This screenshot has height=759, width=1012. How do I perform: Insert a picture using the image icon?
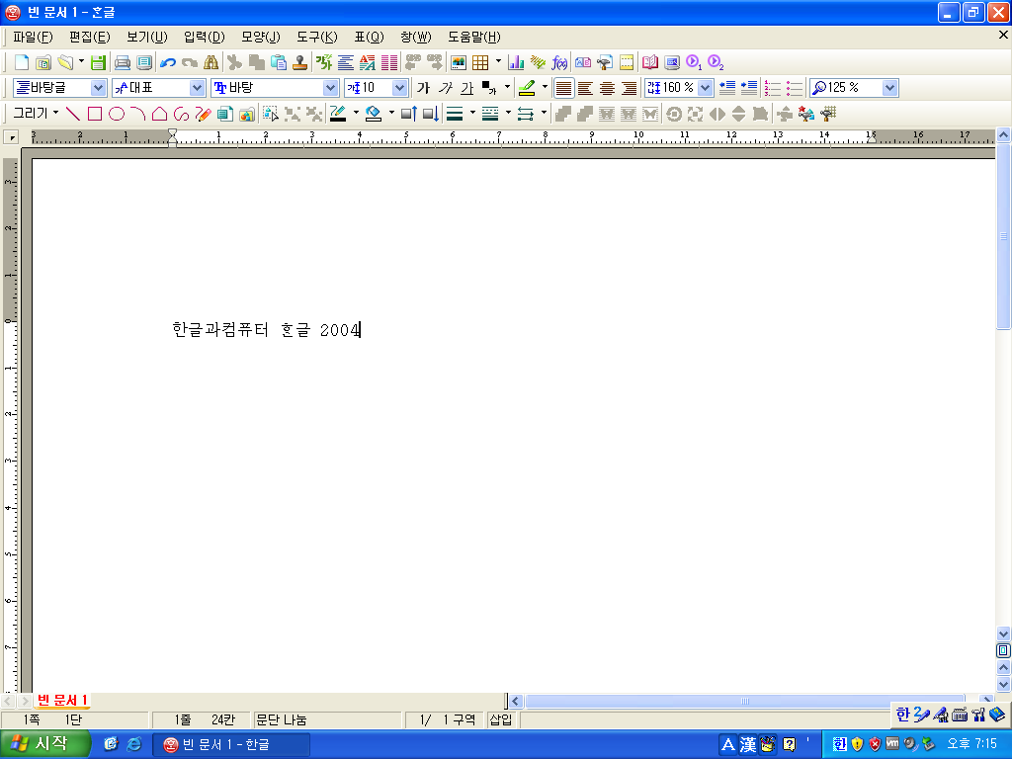459,62
